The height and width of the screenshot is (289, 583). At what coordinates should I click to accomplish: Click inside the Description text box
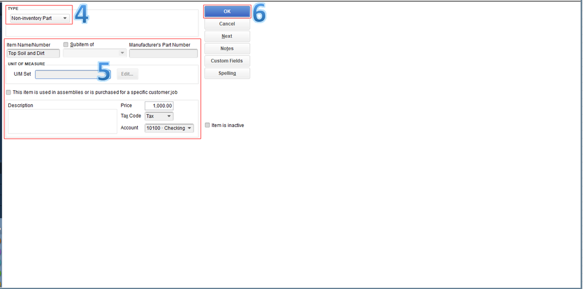coord(62,121)
